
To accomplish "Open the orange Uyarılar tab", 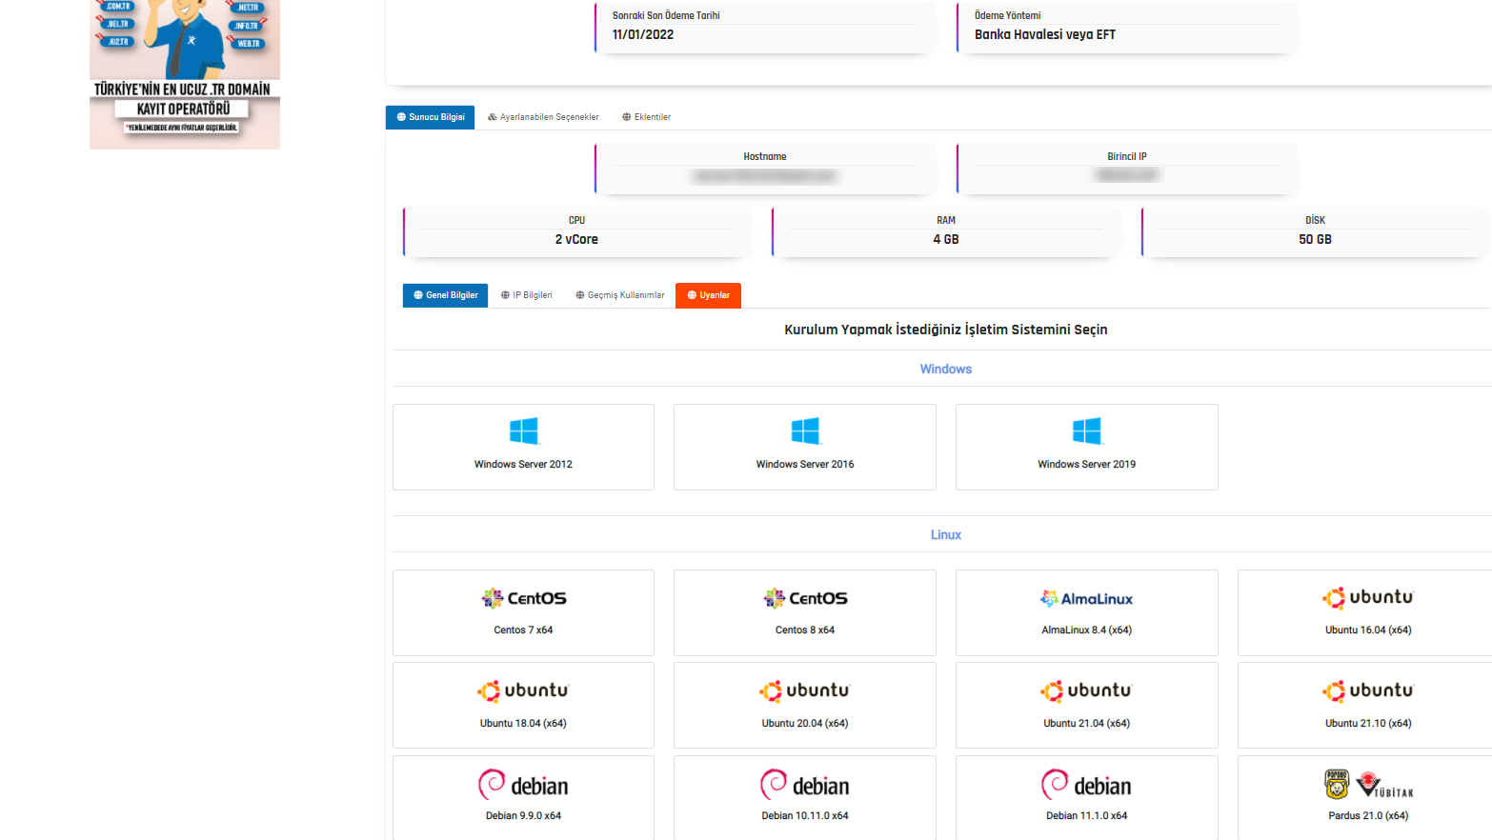I will [x=708, y=295].
